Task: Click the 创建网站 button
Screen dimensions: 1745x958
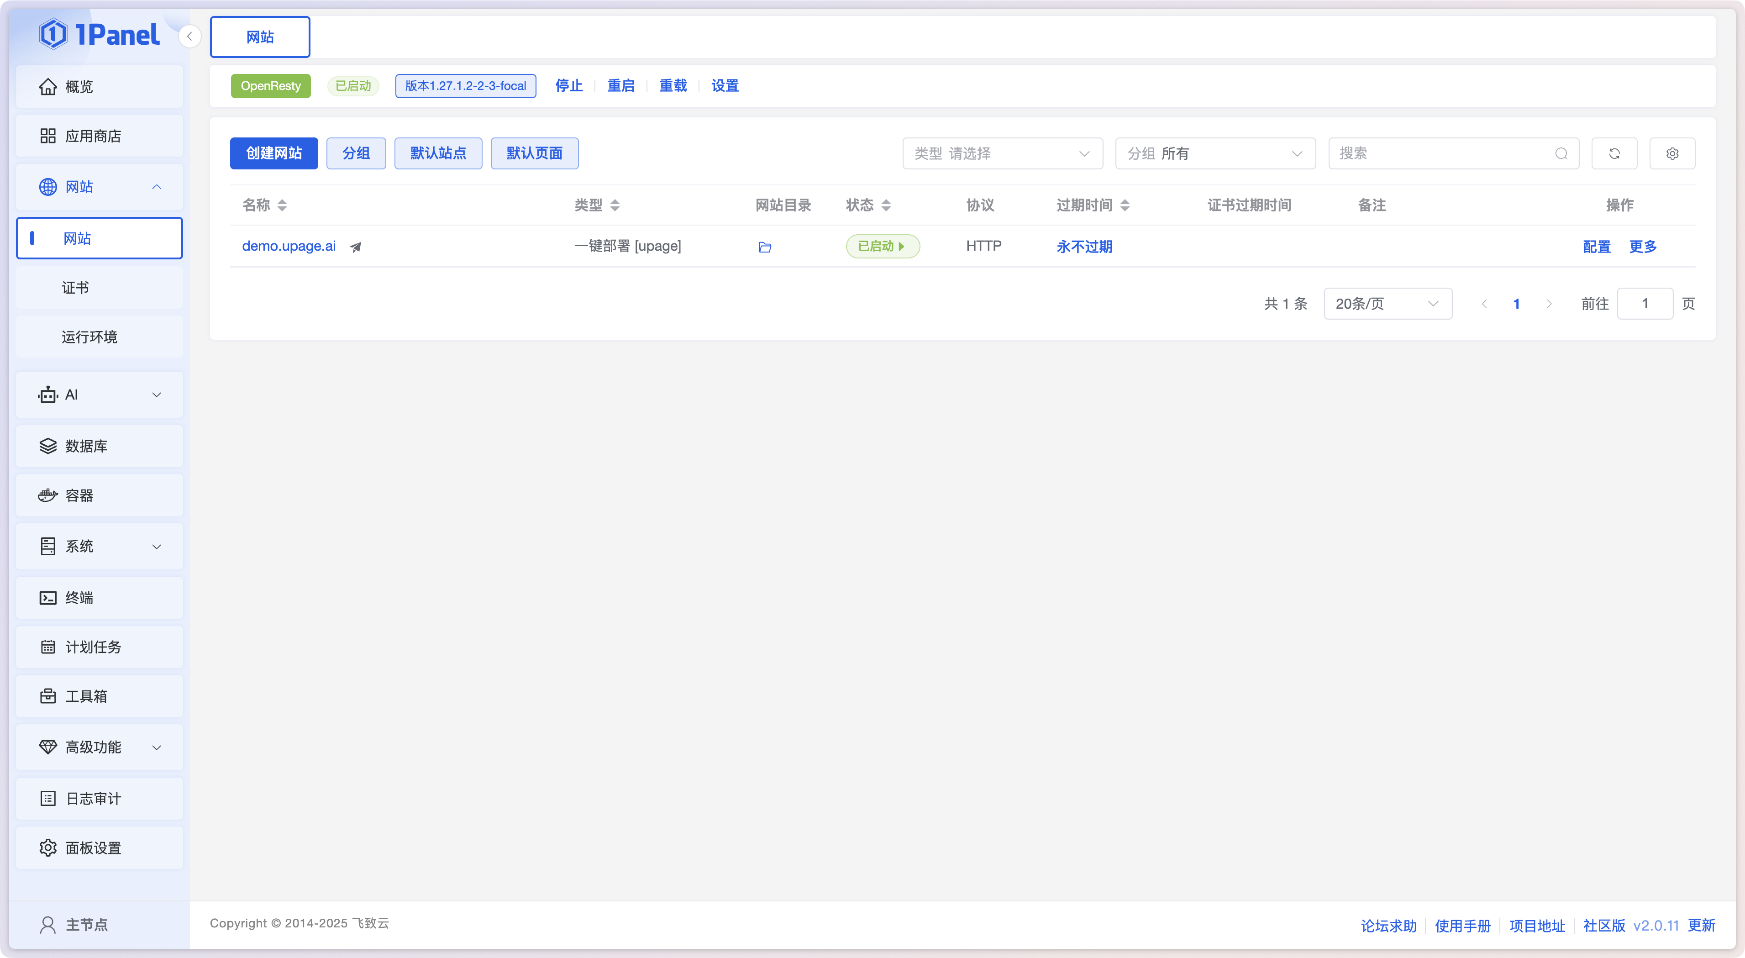Action: (273, 154)
